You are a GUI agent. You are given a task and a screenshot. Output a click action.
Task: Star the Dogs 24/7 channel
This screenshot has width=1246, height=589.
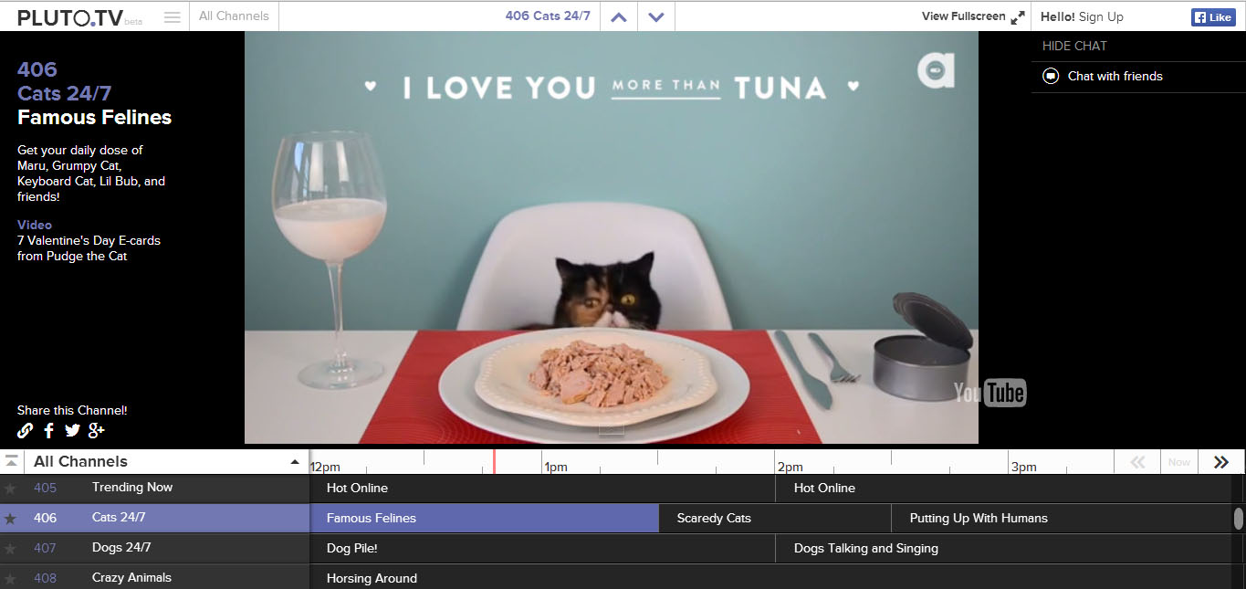click(11, 549)
